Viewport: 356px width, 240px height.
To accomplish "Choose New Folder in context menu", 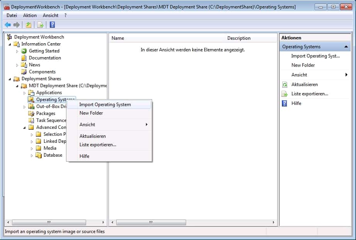I will tap(109, 113).
